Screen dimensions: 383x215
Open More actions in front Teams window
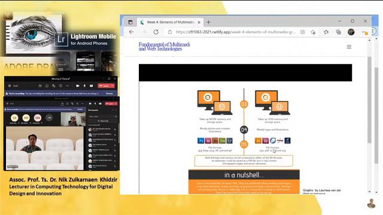click(83, 103)
